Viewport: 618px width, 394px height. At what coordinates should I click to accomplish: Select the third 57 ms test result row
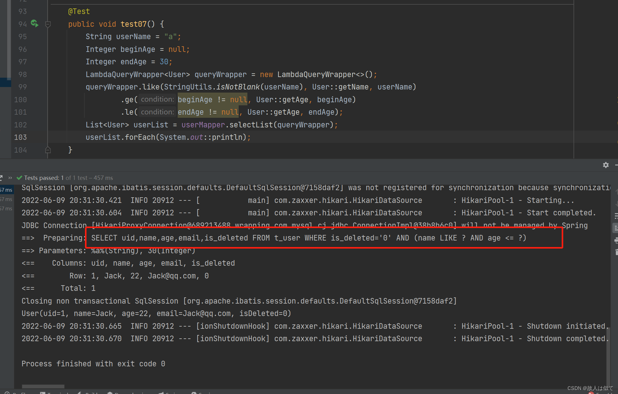click(x=6, y=208)
